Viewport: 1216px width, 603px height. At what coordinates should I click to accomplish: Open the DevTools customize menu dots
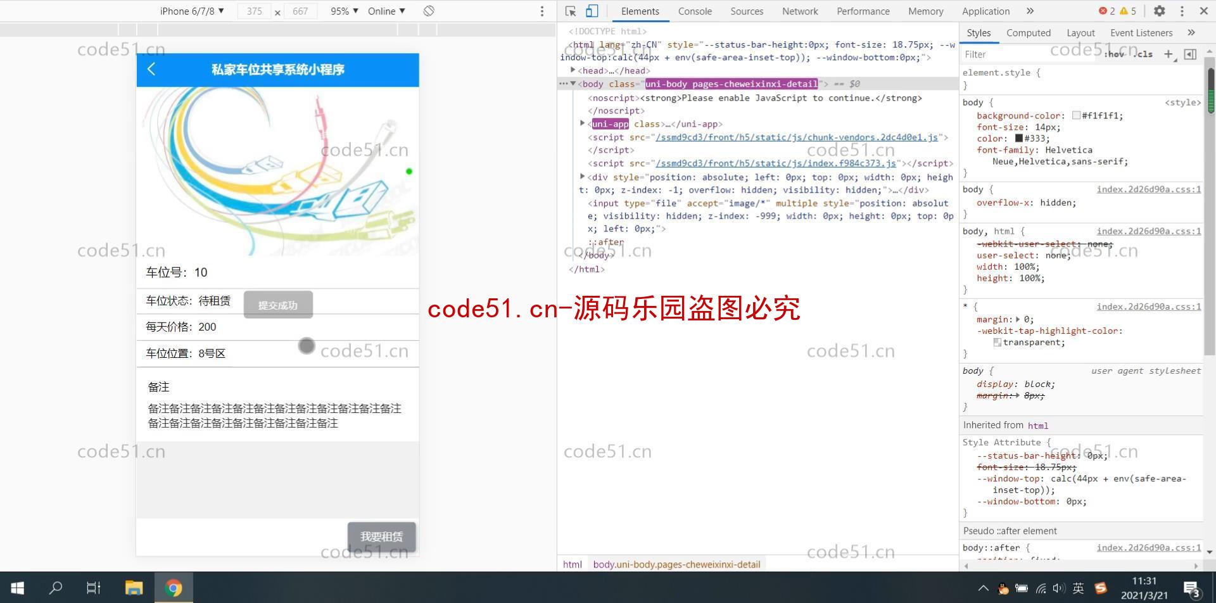click(x=1182, y=11)
